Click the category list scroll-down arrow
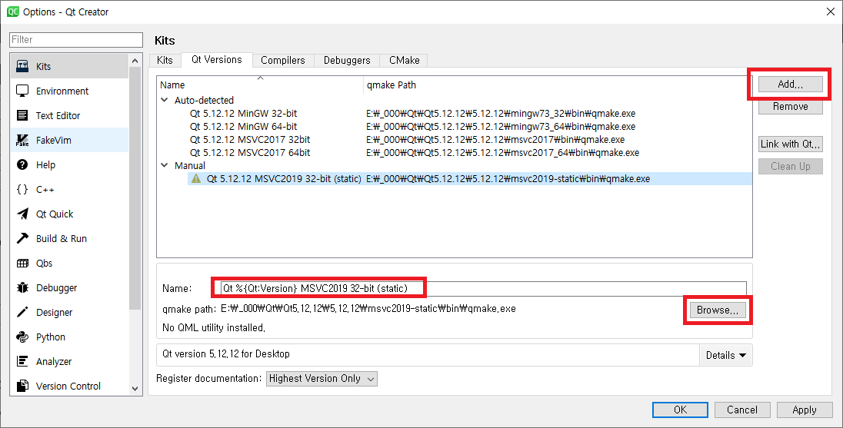Viewport: 843px width, 428px height. (x=135, y=388)
